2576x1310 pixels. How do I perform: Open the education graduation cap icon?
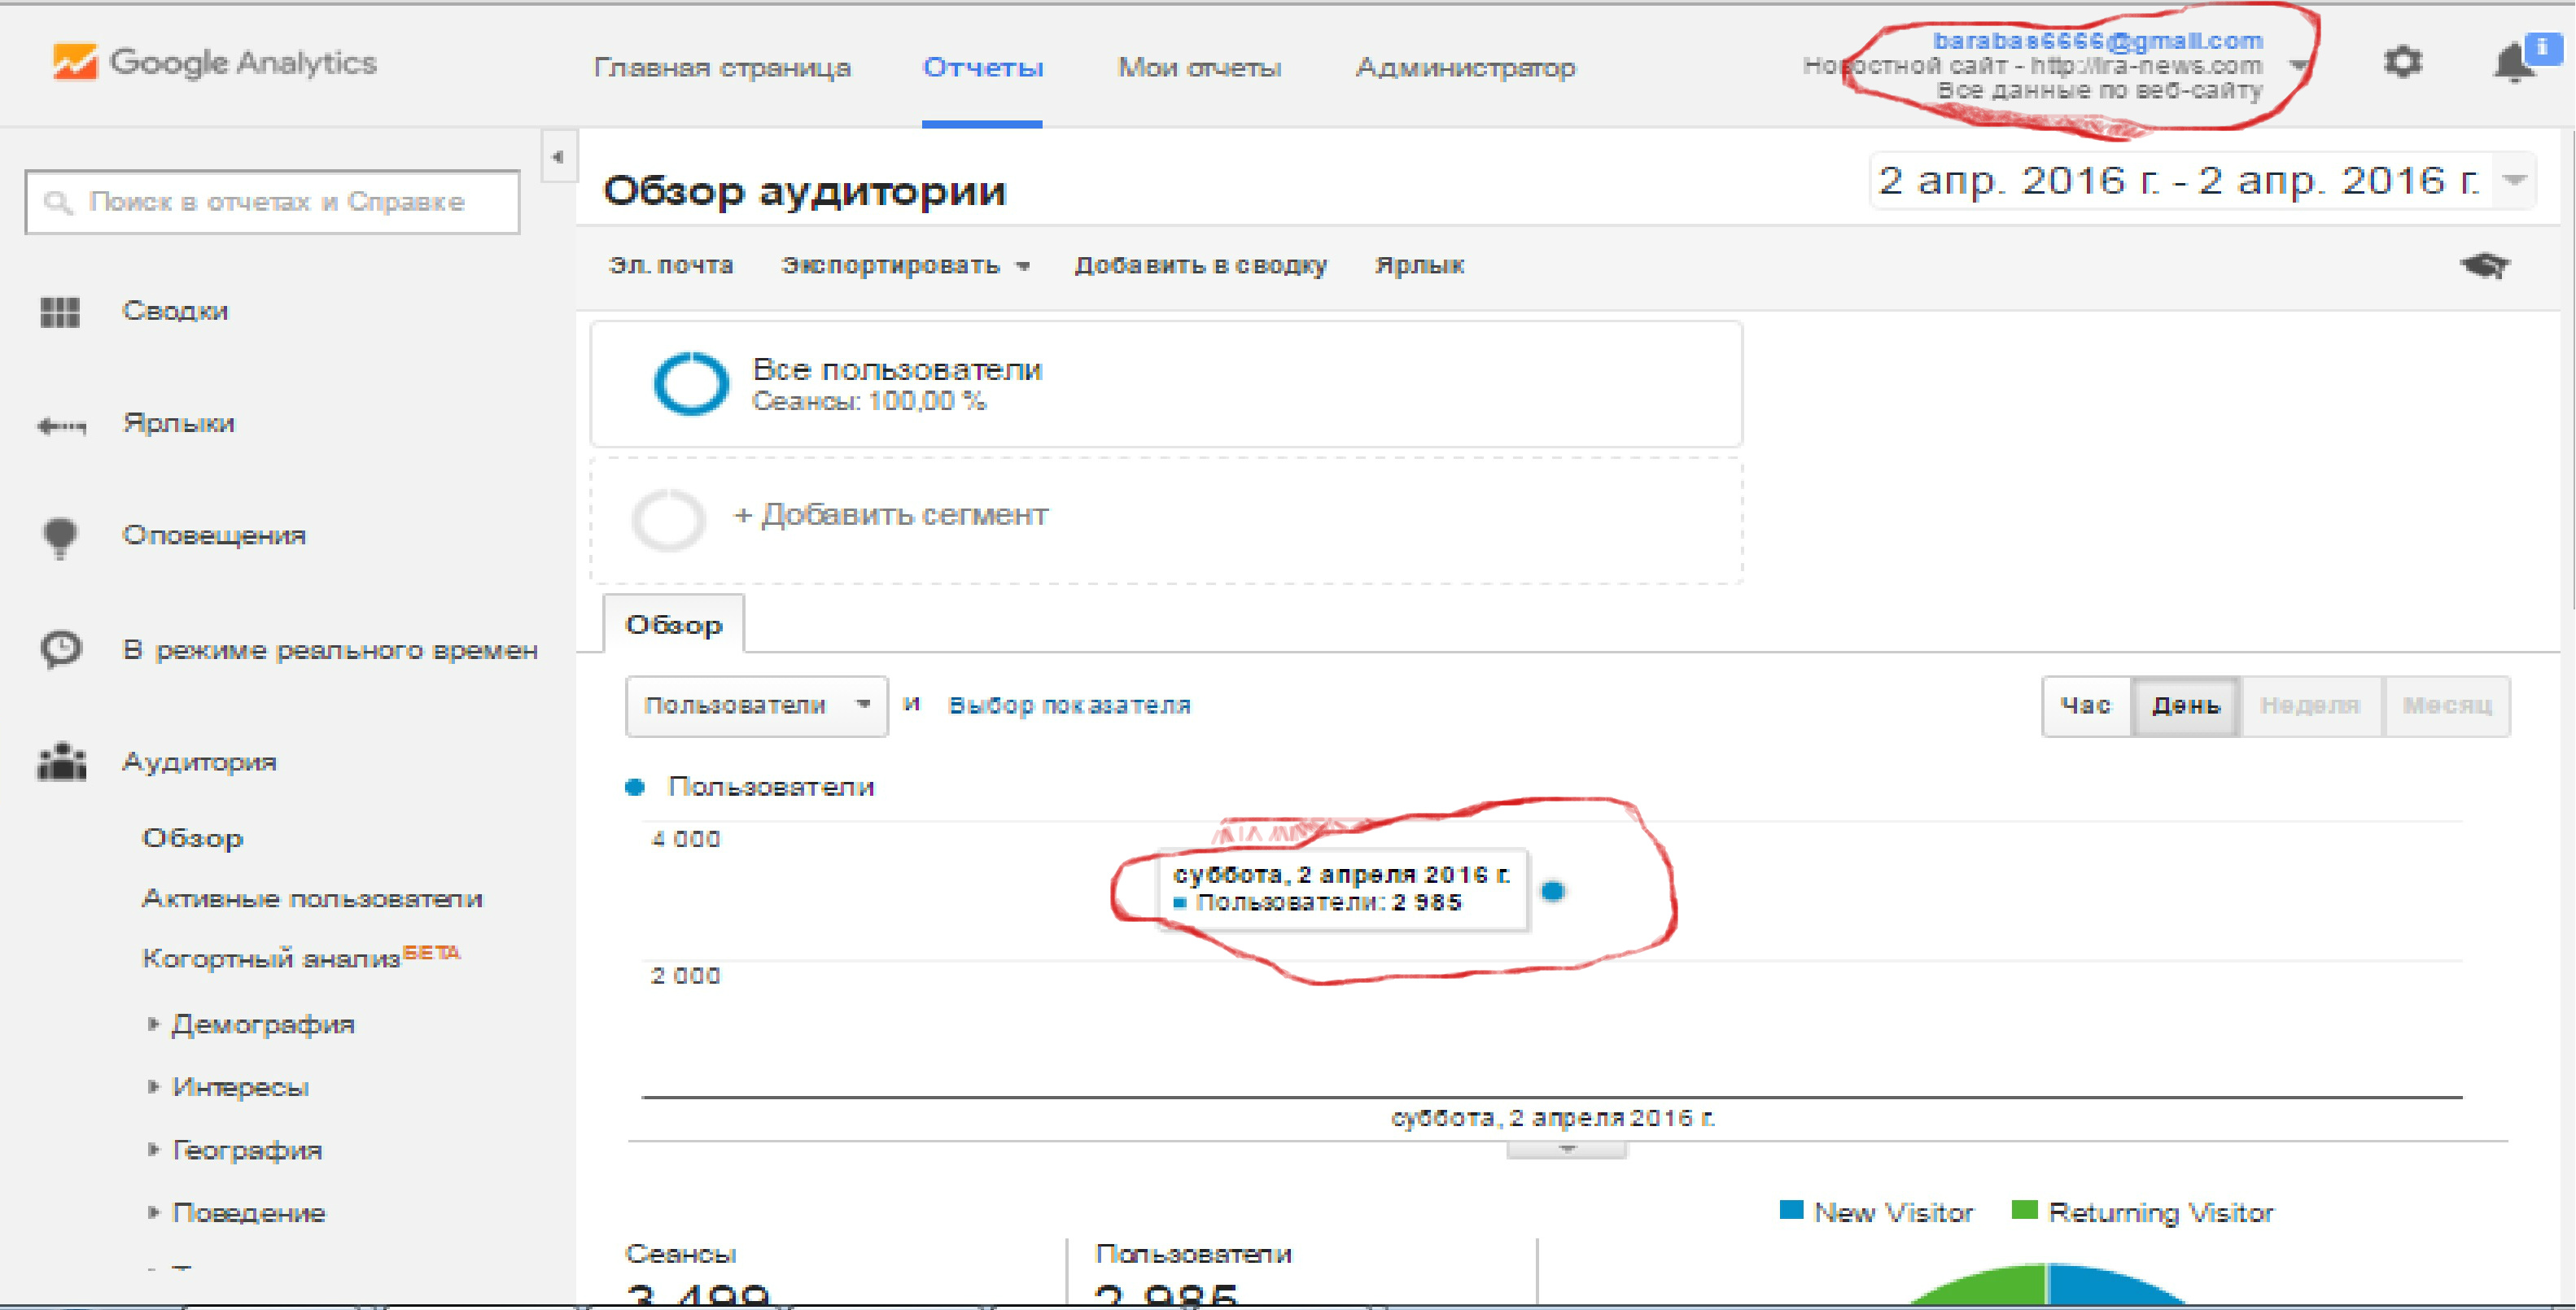pos(2484,266)
